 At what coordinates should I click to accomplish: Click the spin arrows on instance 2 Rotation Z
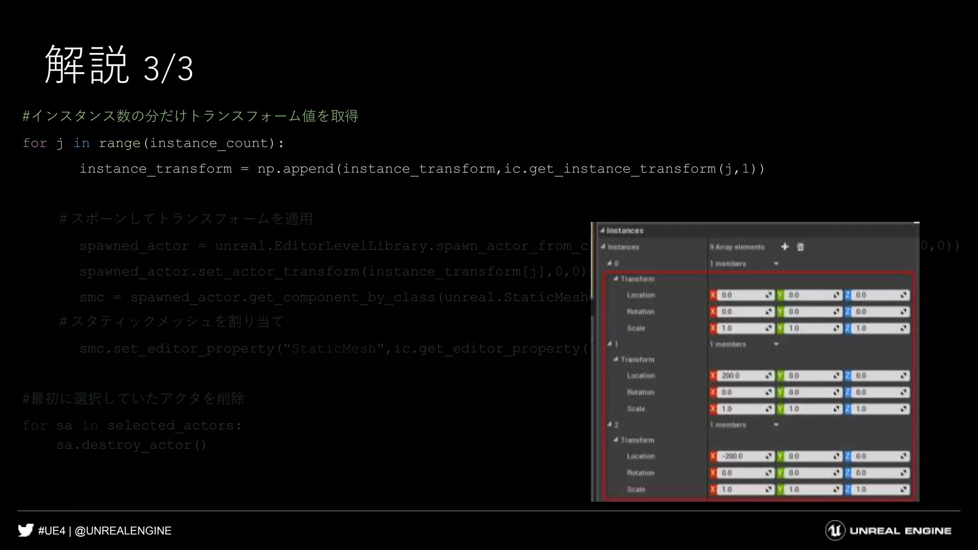(x=904, y=473)
